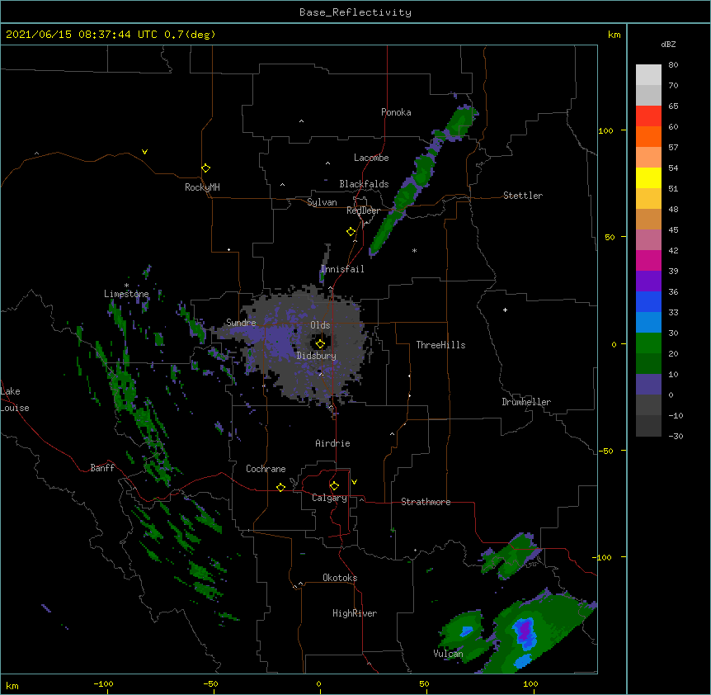The width and height of the screenshot is (711, 695).
Task: Click the Olds town label
Action: pyautogui.click(x=320, y=325)
